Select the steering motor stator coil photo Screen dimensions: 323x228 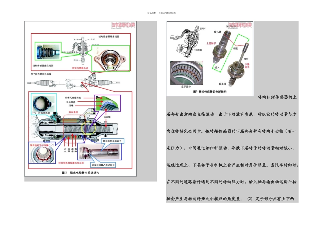(x=42, y=153)
